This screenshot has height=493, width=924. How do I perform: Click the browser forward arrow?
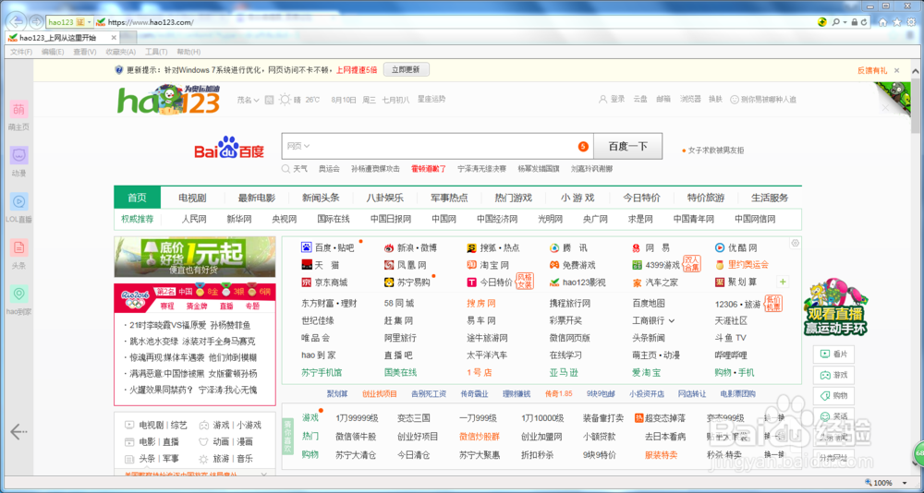click(x=37, y=22)
